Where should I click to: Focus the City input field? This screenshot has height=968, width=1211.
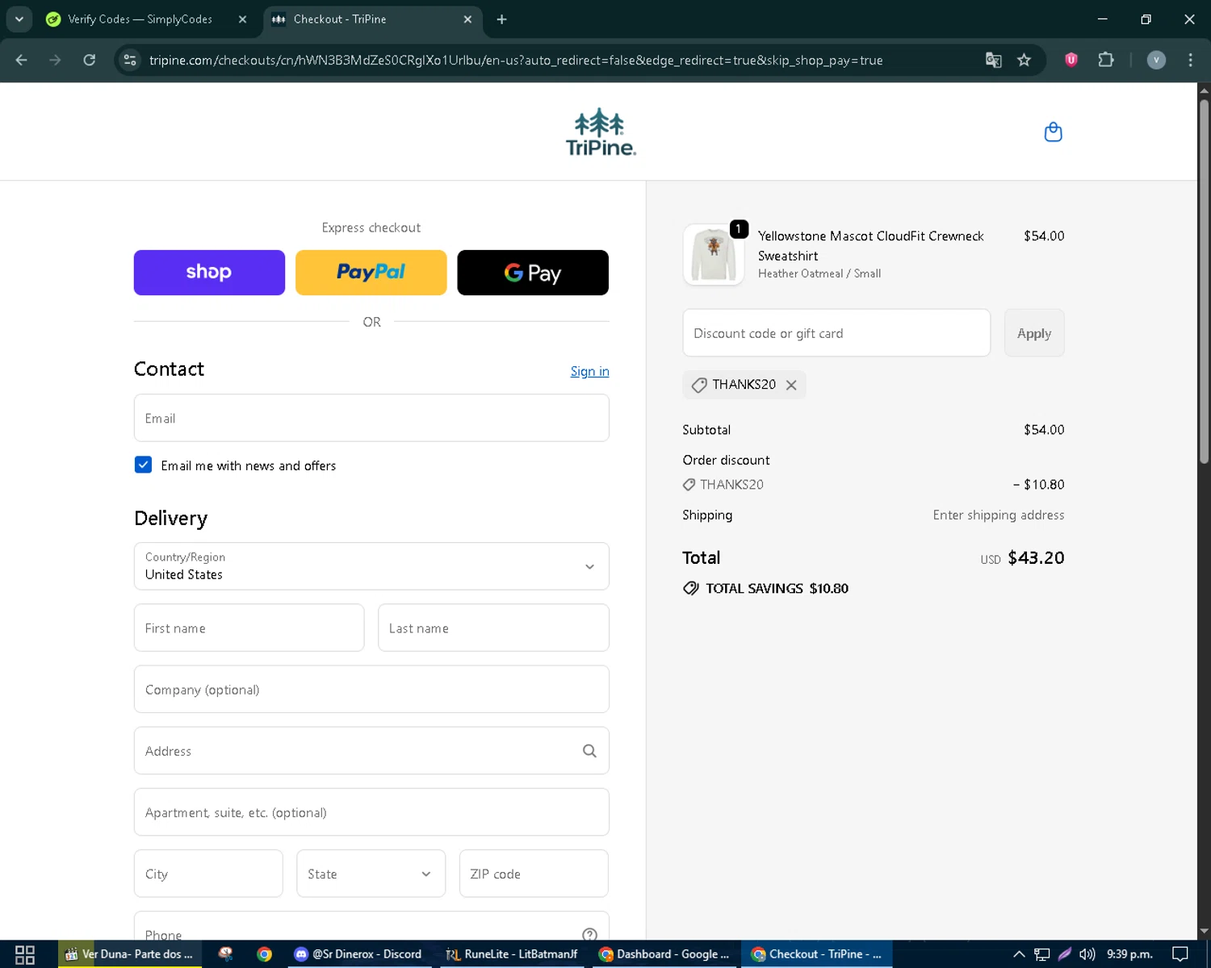[x=208, y=874]
